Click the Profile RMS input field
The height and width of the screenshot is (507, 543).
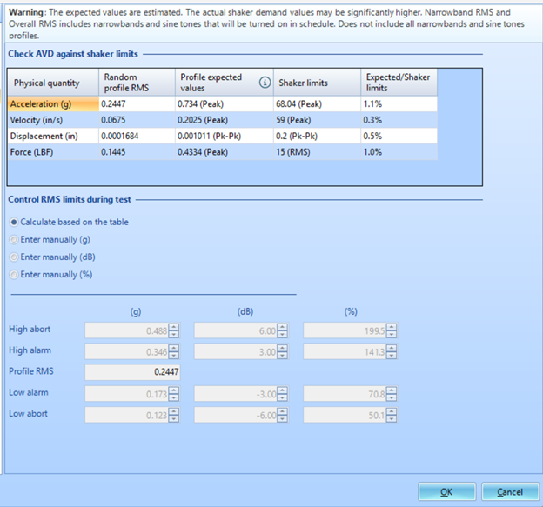point(132,372)
